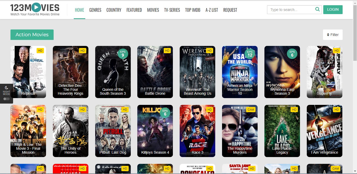Open The Unity of Heroes poster
The height and width of the screenshot is (174, 357).
click(71, 131)
